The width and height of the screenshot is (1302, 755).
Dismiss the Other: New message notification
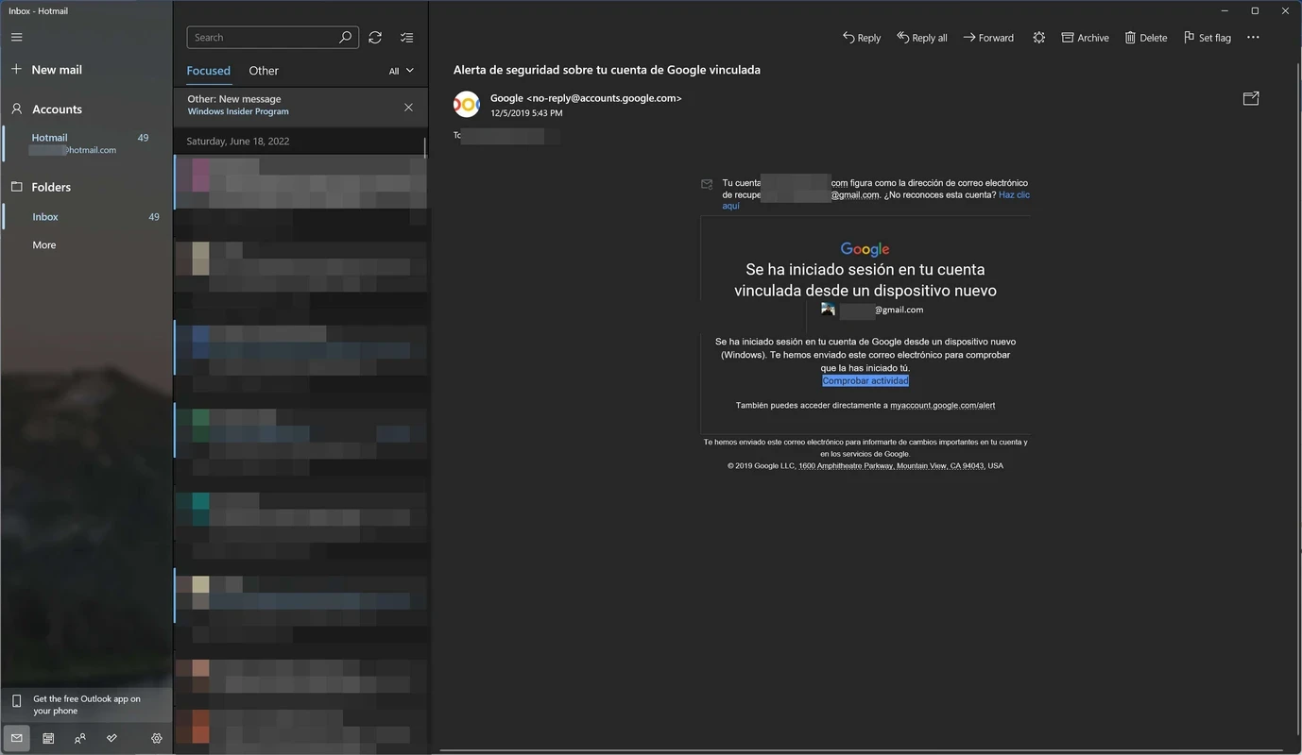(x=408, y=108)
